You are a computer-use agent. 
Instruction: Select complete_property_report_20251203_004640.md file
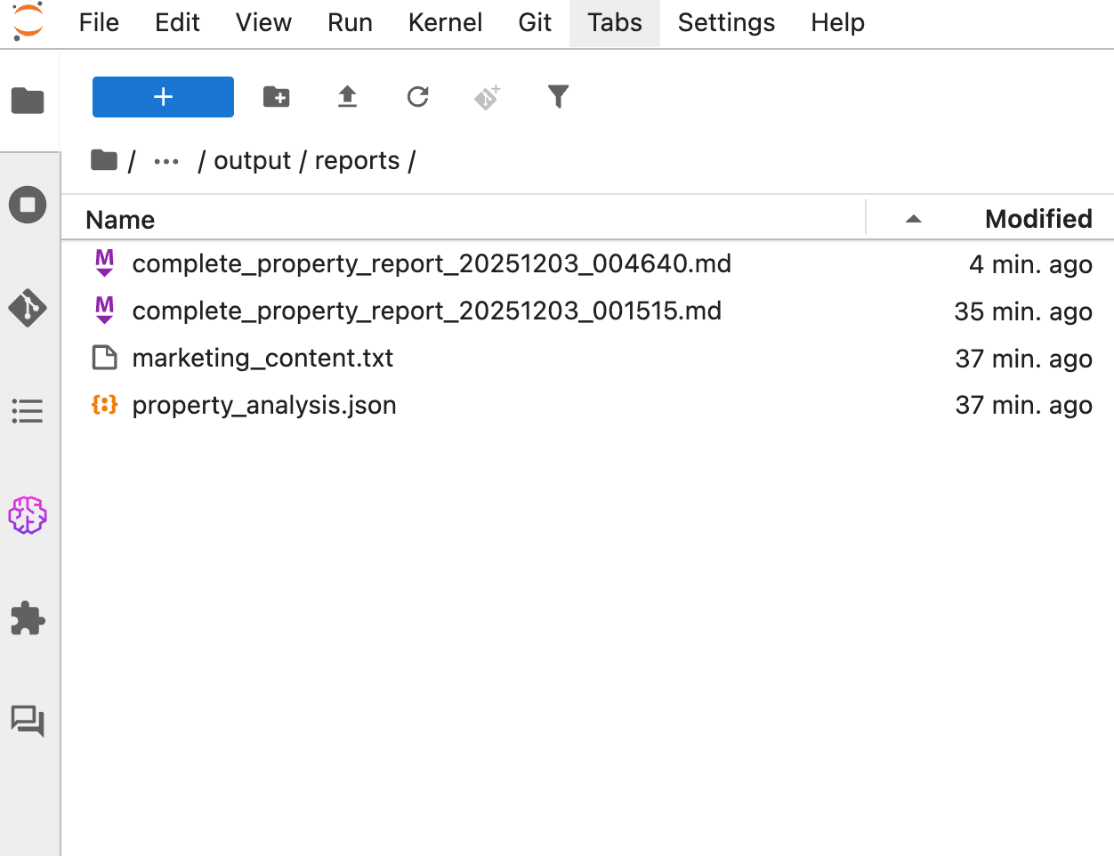pos(587,264)
